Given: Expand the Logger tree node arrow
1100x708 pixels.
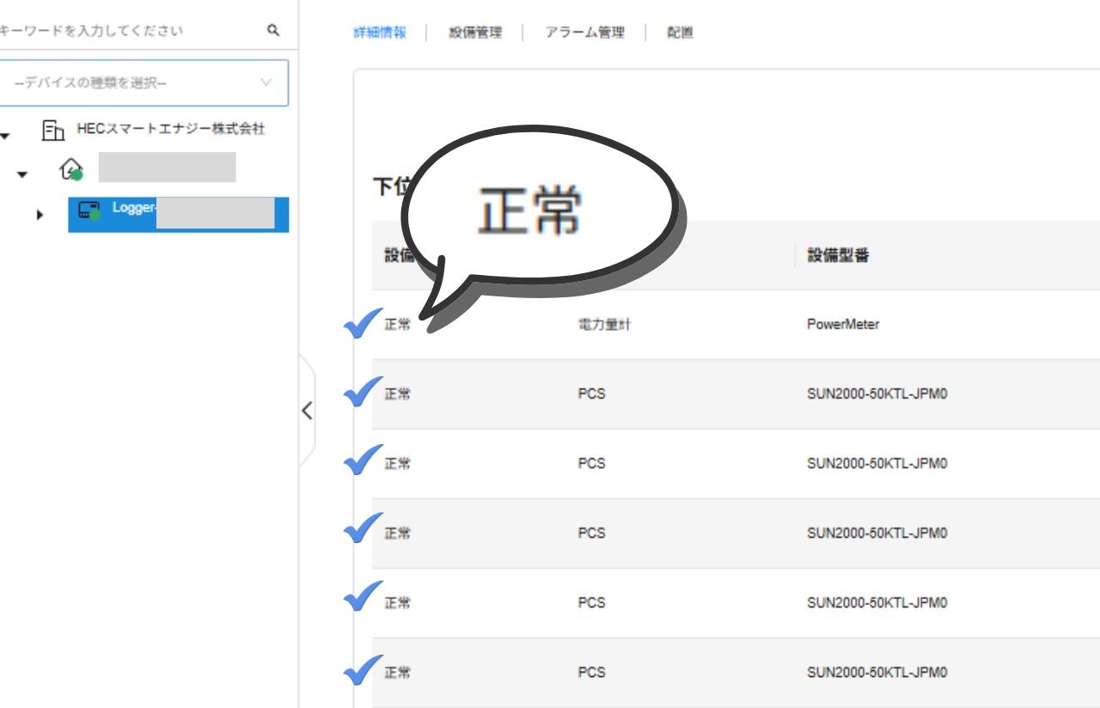Looking at the screenshot, I should (40, 215).
